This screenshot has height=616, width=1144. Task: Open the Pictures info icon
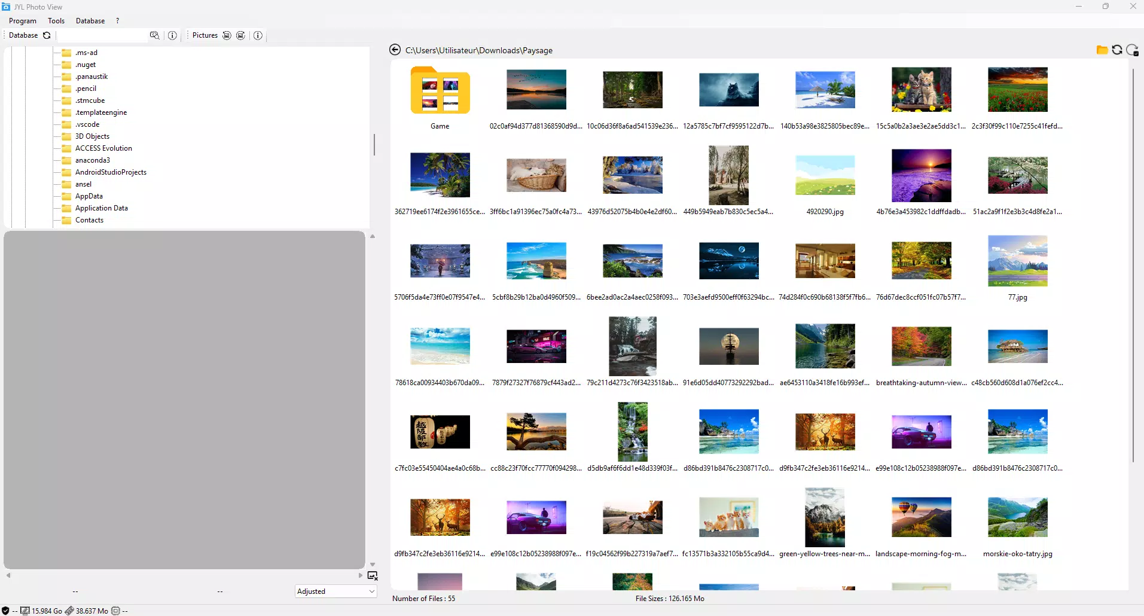tap(258, 35)
